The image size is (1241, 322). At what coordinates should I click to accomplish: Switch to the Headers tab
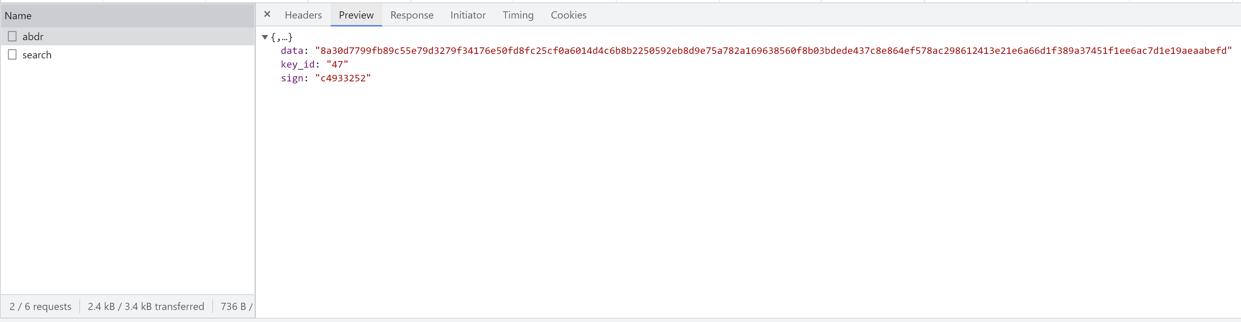[303, 15]
